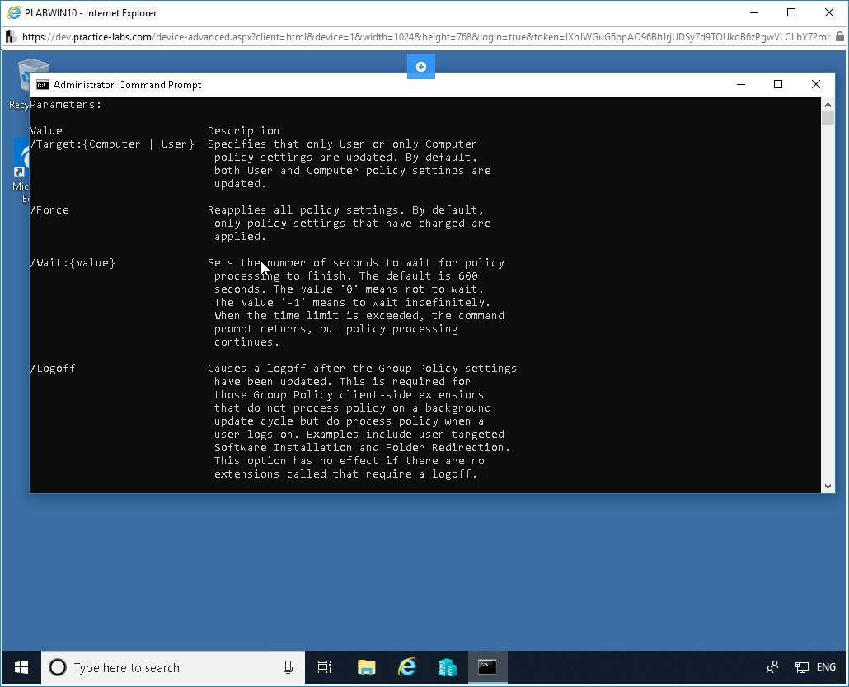Close the Administrator Command Prompt window
Screen dimensions: 849x687
tap(816, 84)
